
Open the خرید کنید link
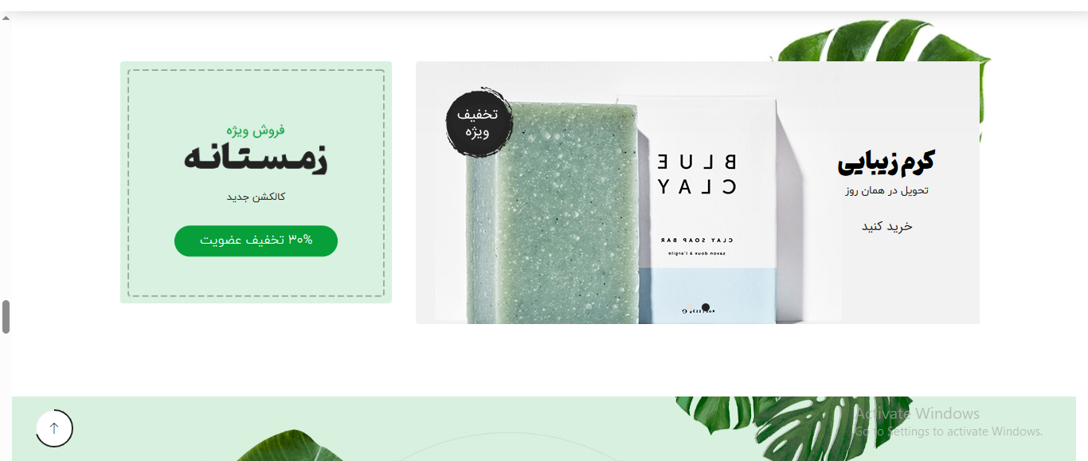pyautogui.click(x=886, y=226)
